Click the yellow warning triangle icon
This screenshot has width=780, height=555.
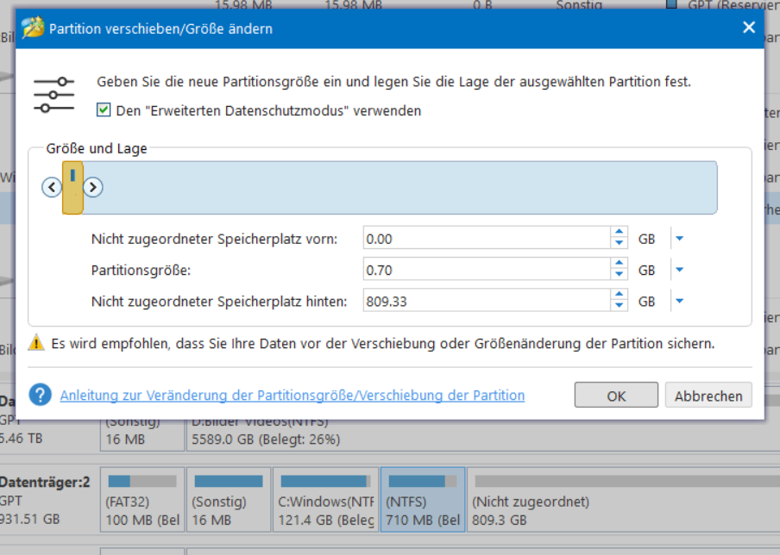tap(36, 343)
